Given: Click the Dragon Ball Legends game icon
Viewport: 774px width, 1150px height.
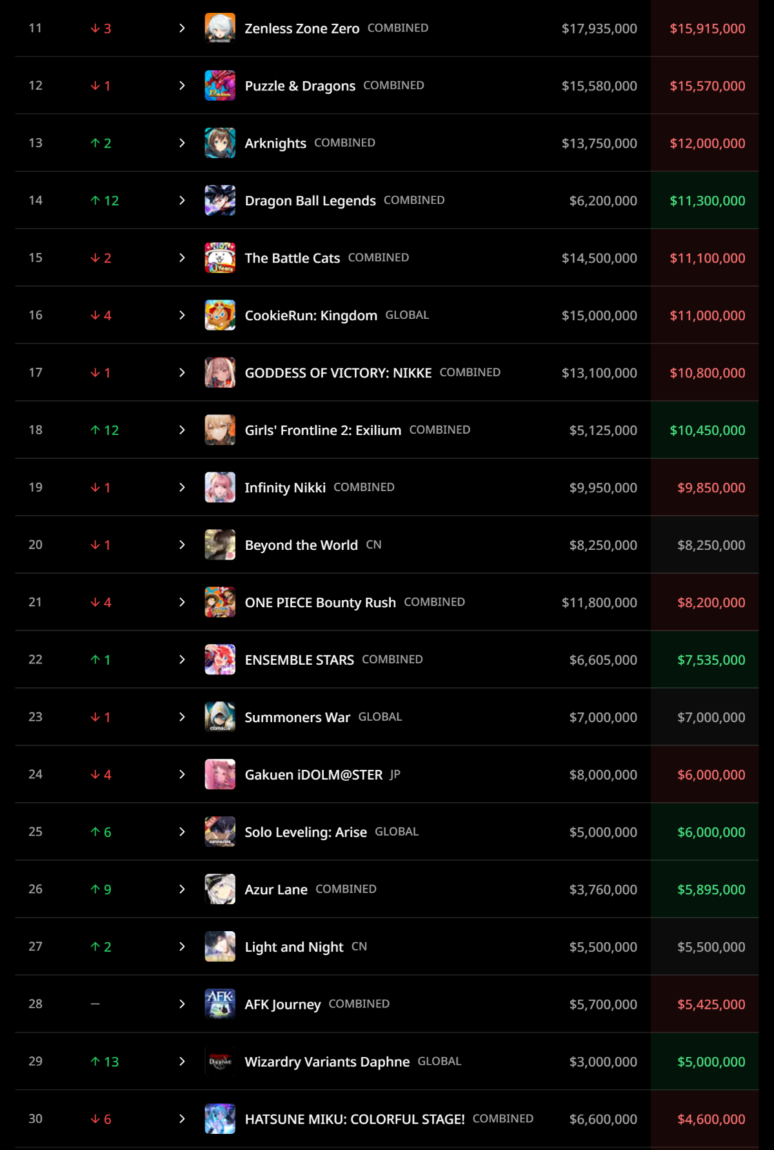Looking at the screenshot, I should coord(220,201).
